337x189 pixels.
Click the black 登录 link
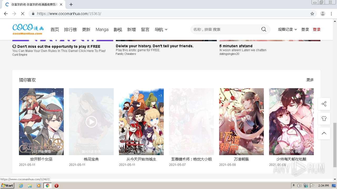(x=305, y=29)
